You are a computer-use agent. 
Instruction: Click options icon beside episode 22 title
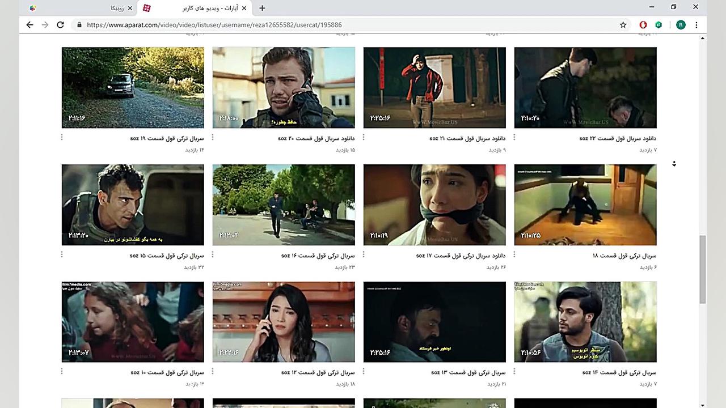click(515, 138)
